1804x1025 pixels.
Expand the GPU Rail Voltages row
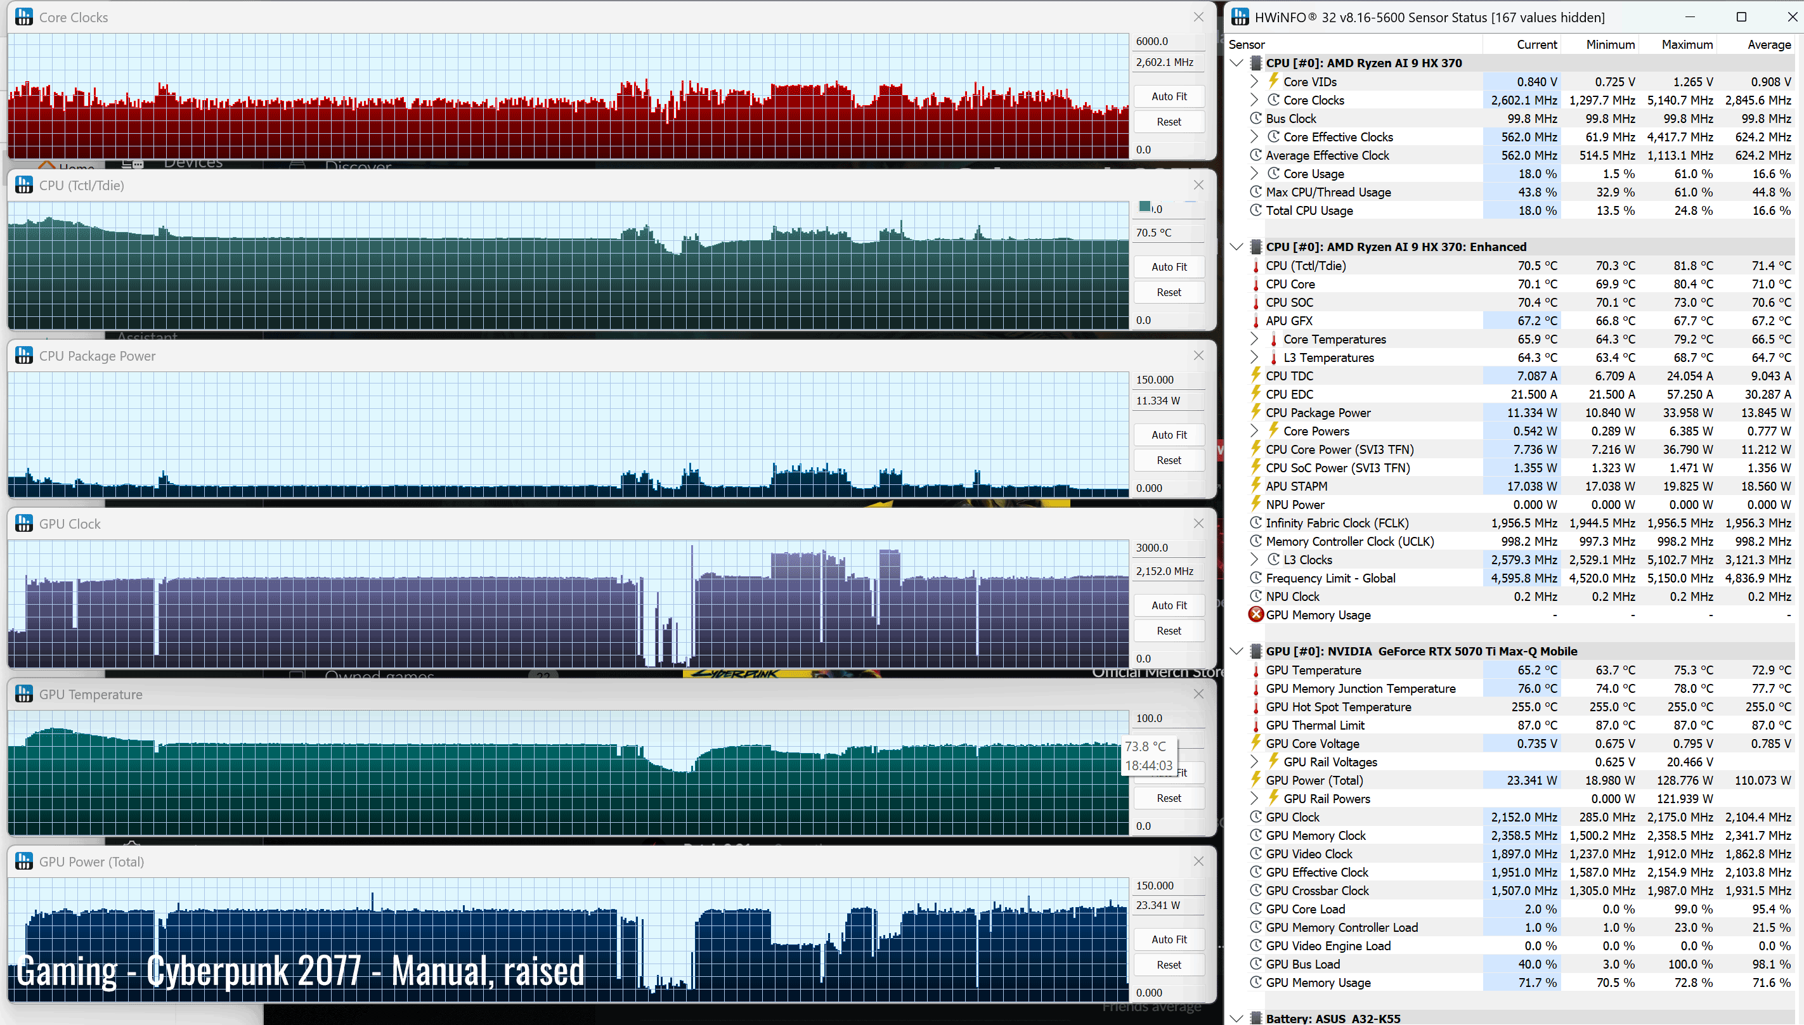point(1254,762)
